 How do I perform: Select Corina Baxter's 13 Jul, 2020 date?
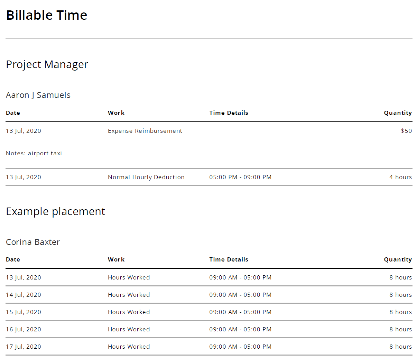coord(24,277)
